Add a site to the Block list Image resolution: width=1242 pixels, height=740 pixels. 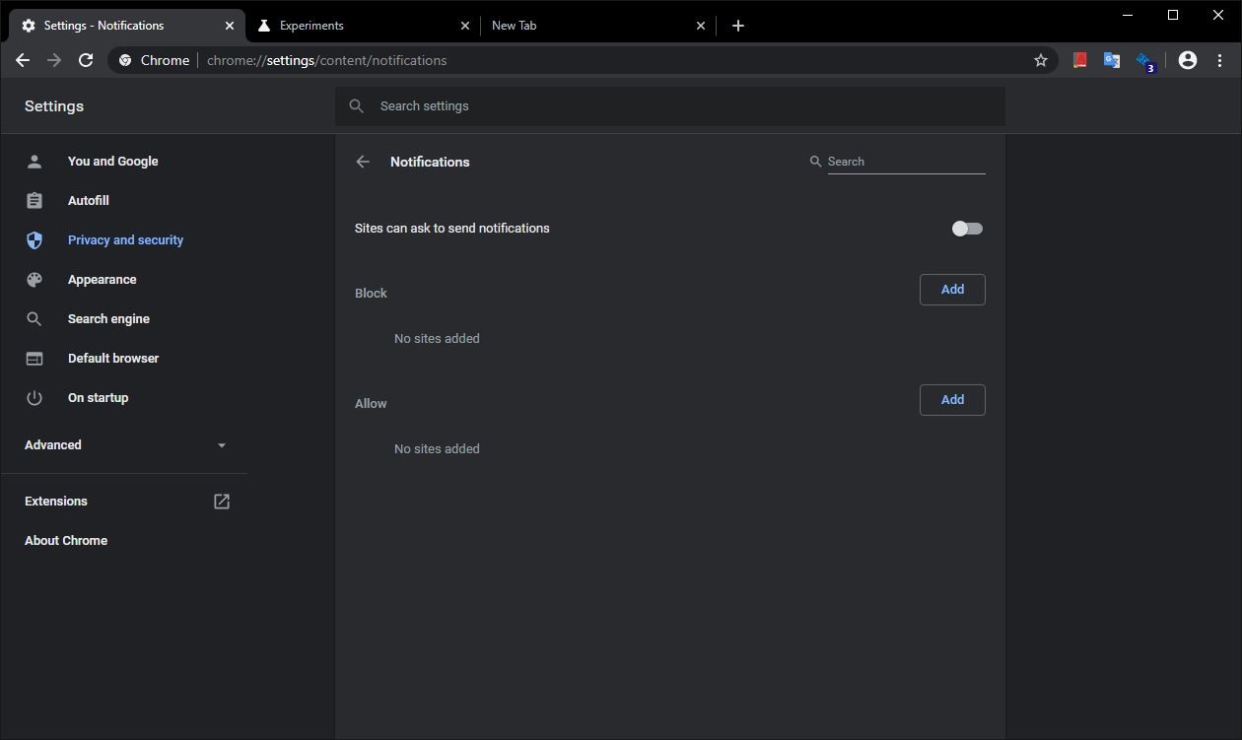pos(951,289)
